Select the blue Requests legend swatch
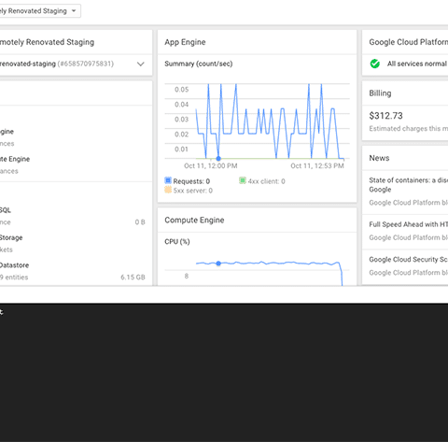Image resolution: width=448 pixels, height=442 pixels. point(168,180)
